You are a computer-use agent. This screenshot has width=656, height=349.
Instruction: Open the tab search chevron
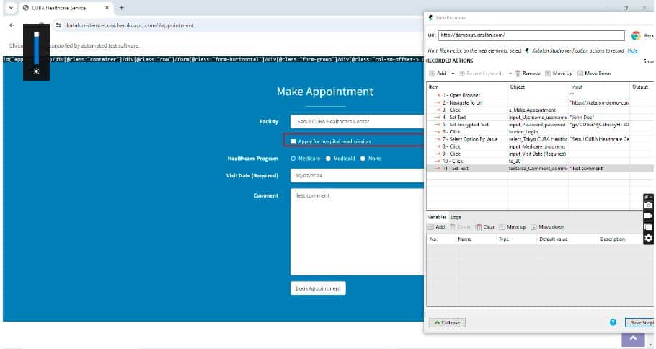pos(11,7)
